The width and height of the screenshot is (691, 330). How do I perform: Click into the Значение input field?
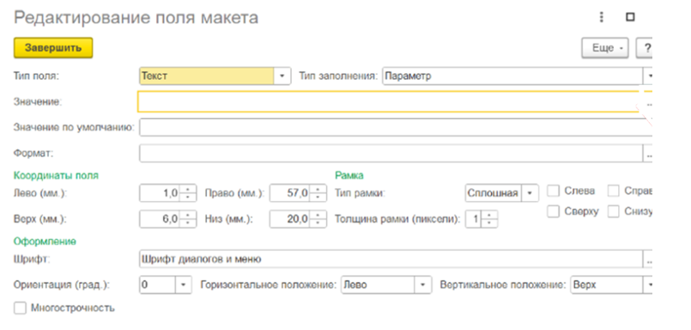[x=389, y=102]
